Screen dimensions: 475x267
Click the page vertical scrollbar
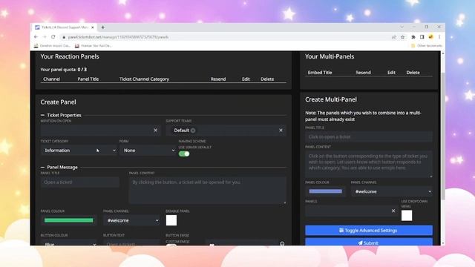(x=443, y=136)
